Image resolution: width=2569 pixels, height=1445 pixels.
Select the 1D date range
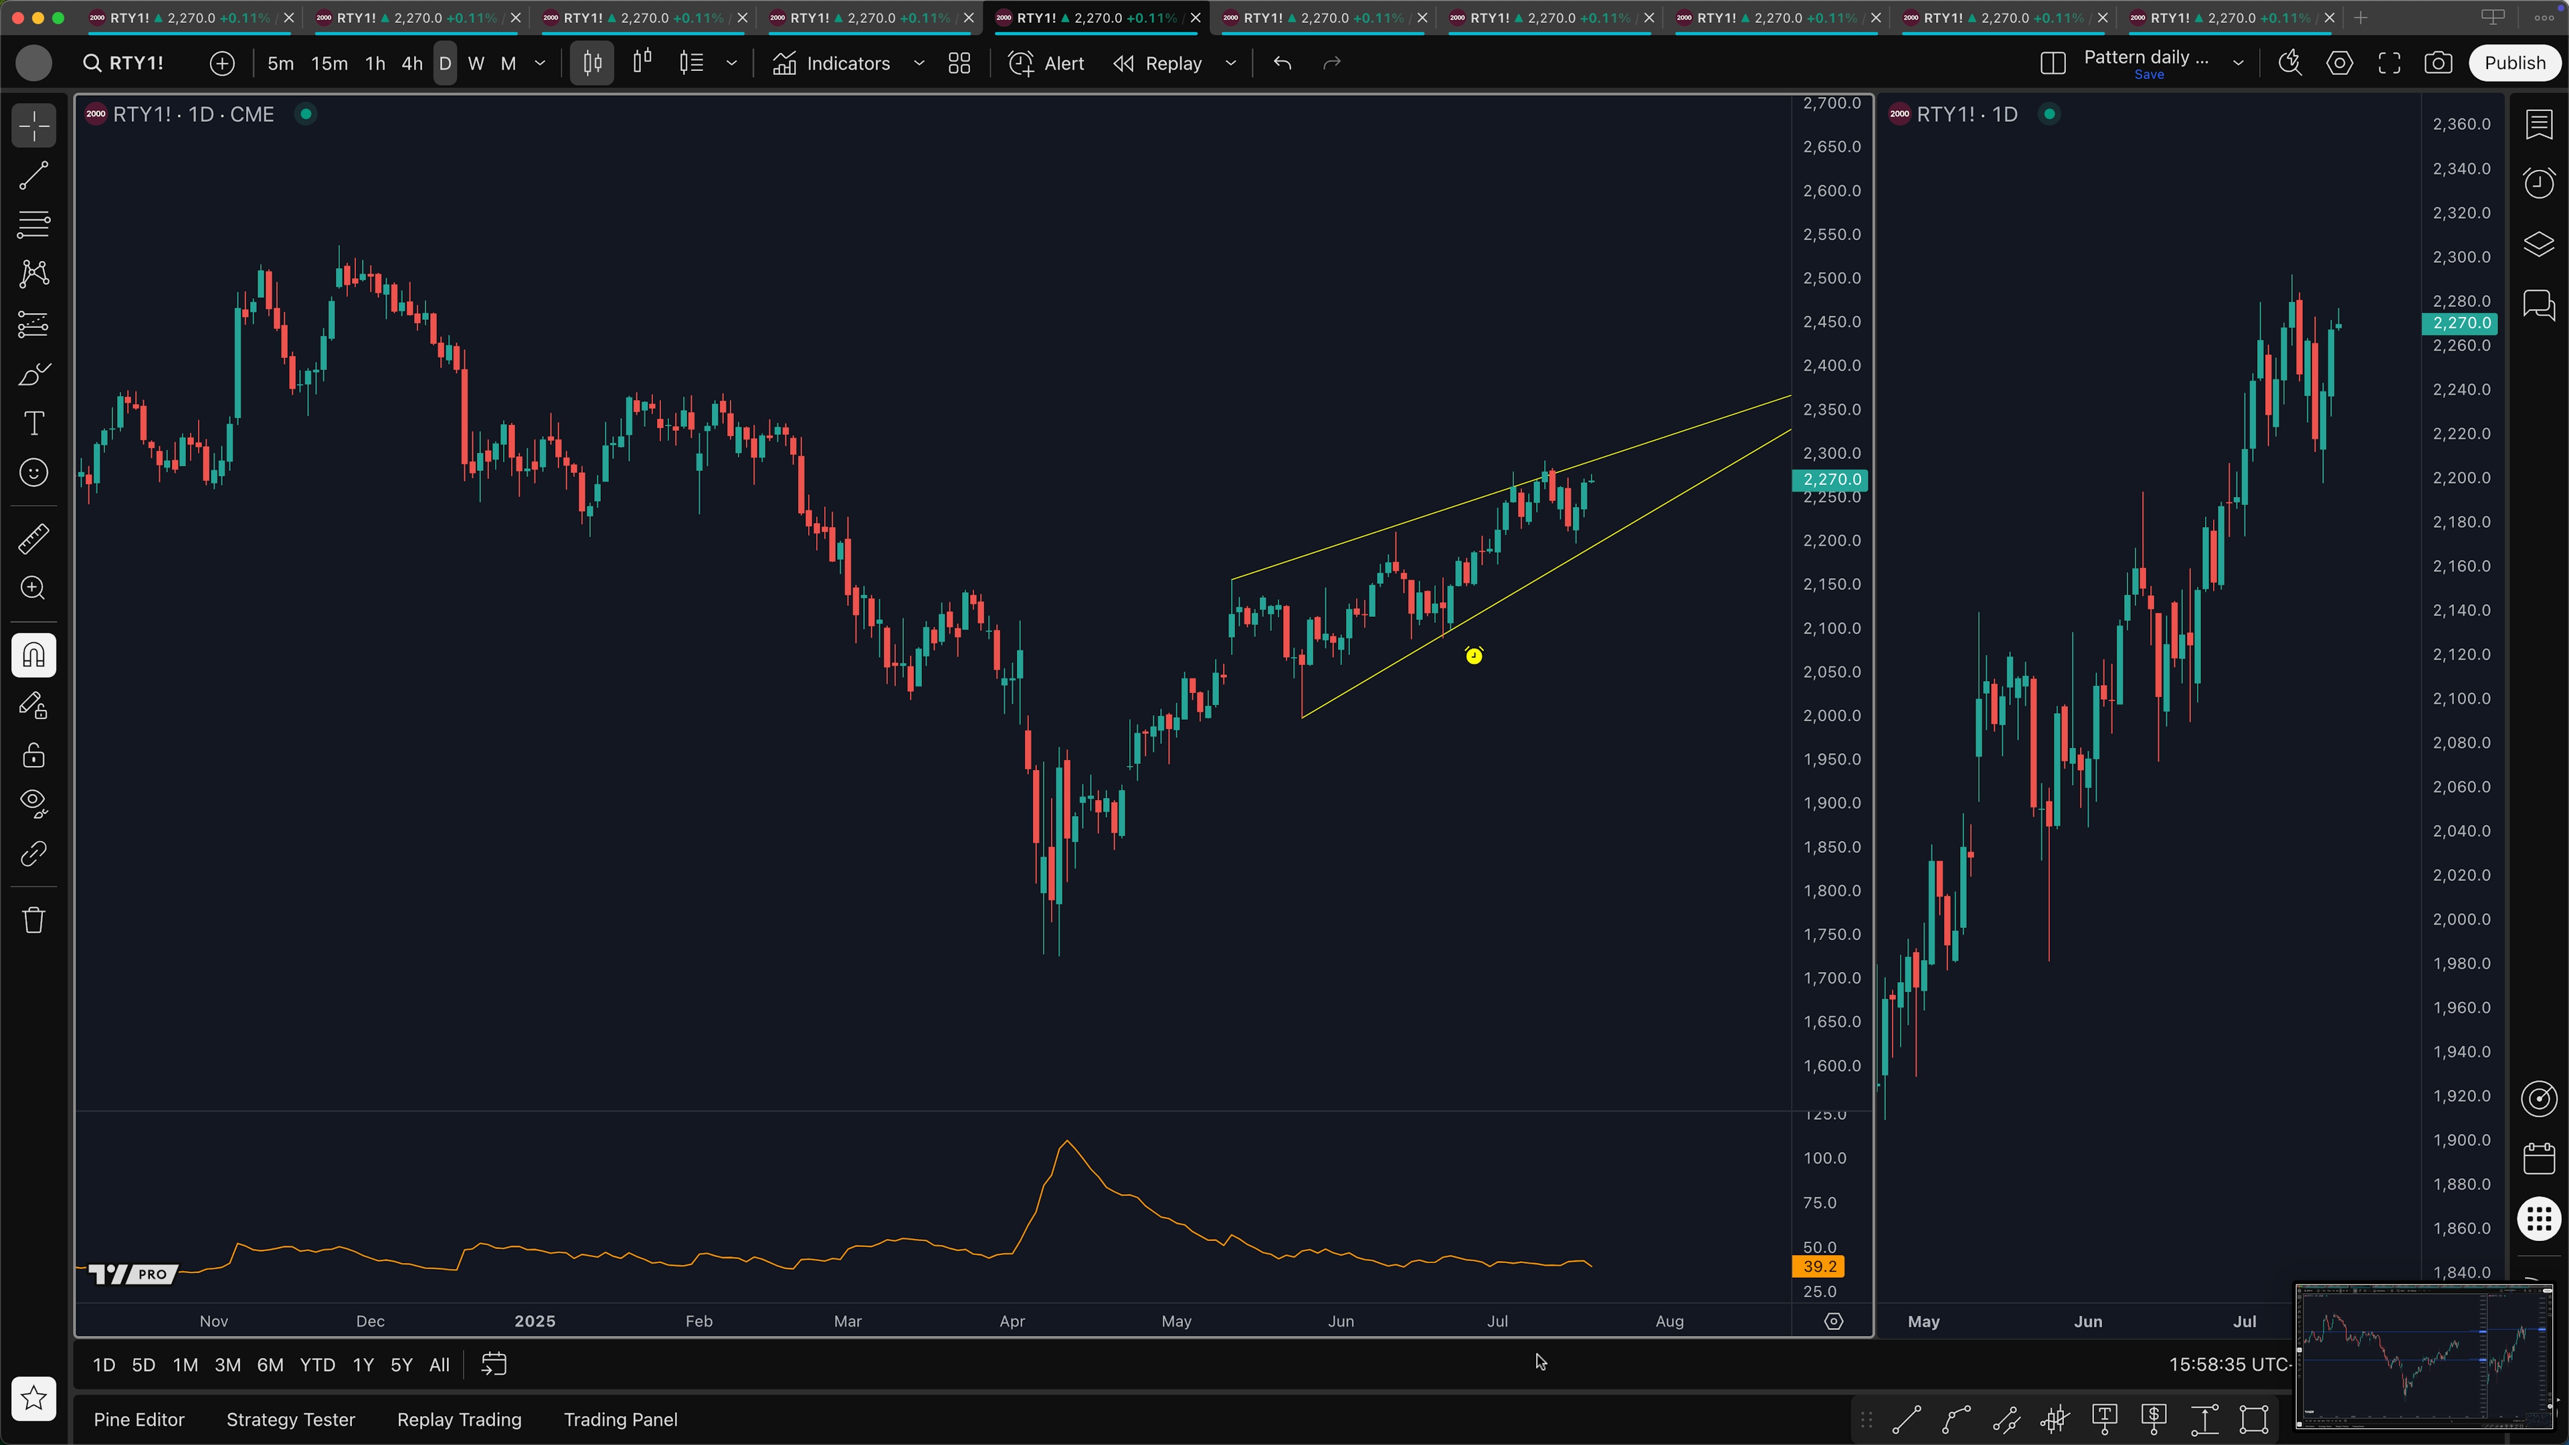click(x=104, y=1365)
